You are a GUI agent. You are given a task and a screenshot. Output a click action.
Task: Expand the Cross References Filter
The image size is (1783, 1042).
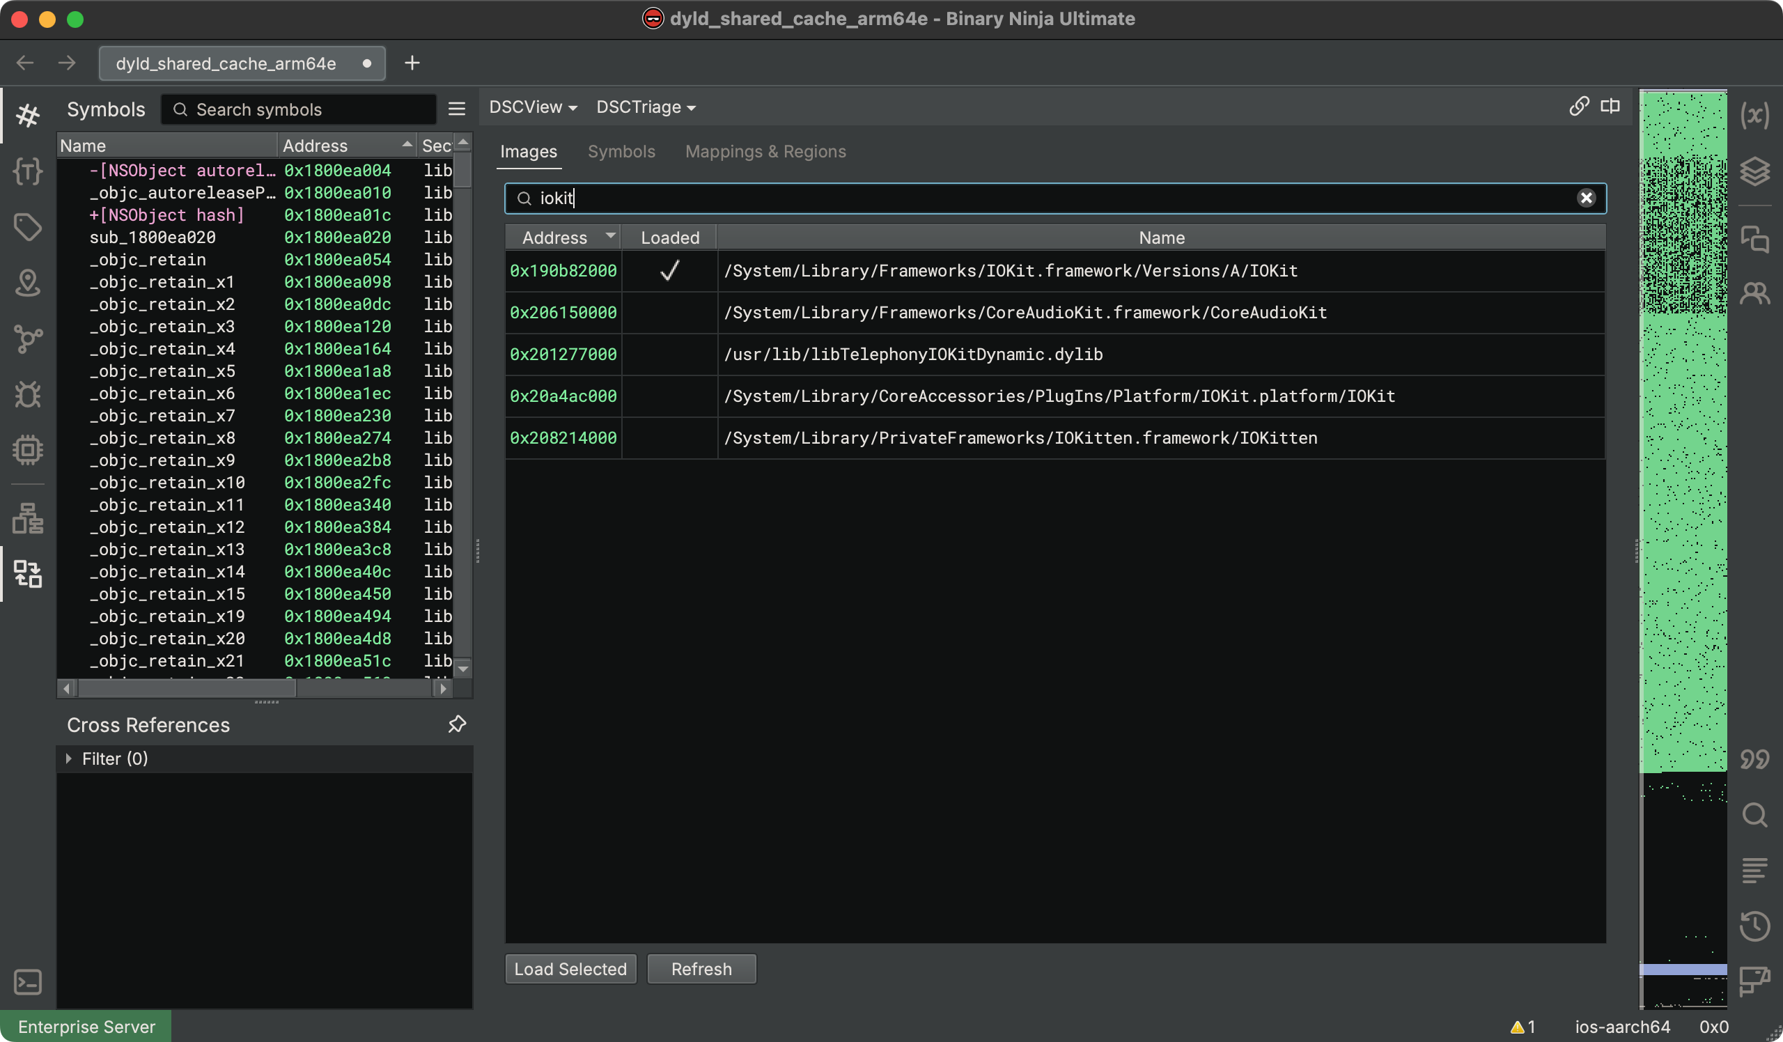click(x=69, y=759)
